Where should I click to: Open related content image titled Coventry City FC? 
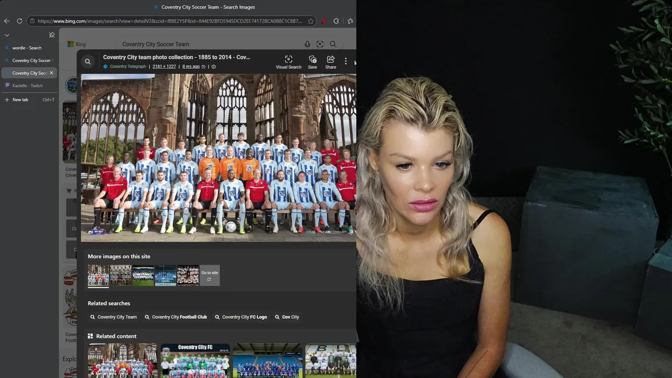pyautogui.click(x=195, y=361)
